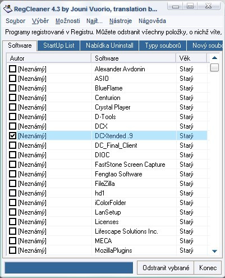Click the Konec button
225x278 pixels.
(208, 268)
